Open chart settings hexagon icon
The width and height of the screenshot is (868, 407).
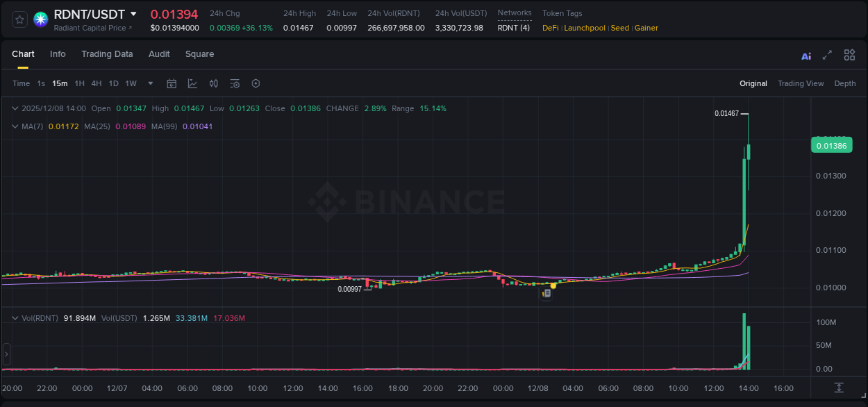pyautogui.click(x=256, y=83)
